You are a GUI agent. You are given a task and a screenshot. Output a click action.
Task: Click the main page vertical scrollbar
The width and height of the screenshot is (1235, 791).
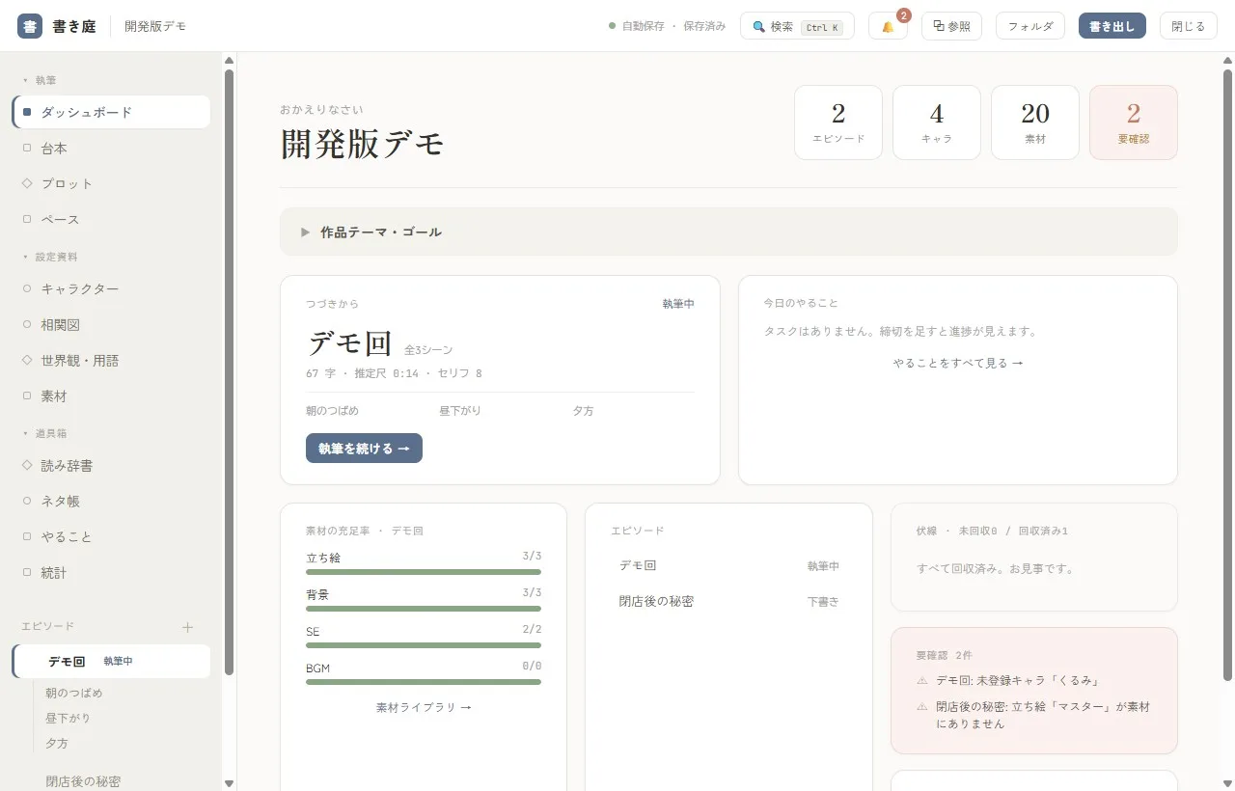coord(1227,374)
